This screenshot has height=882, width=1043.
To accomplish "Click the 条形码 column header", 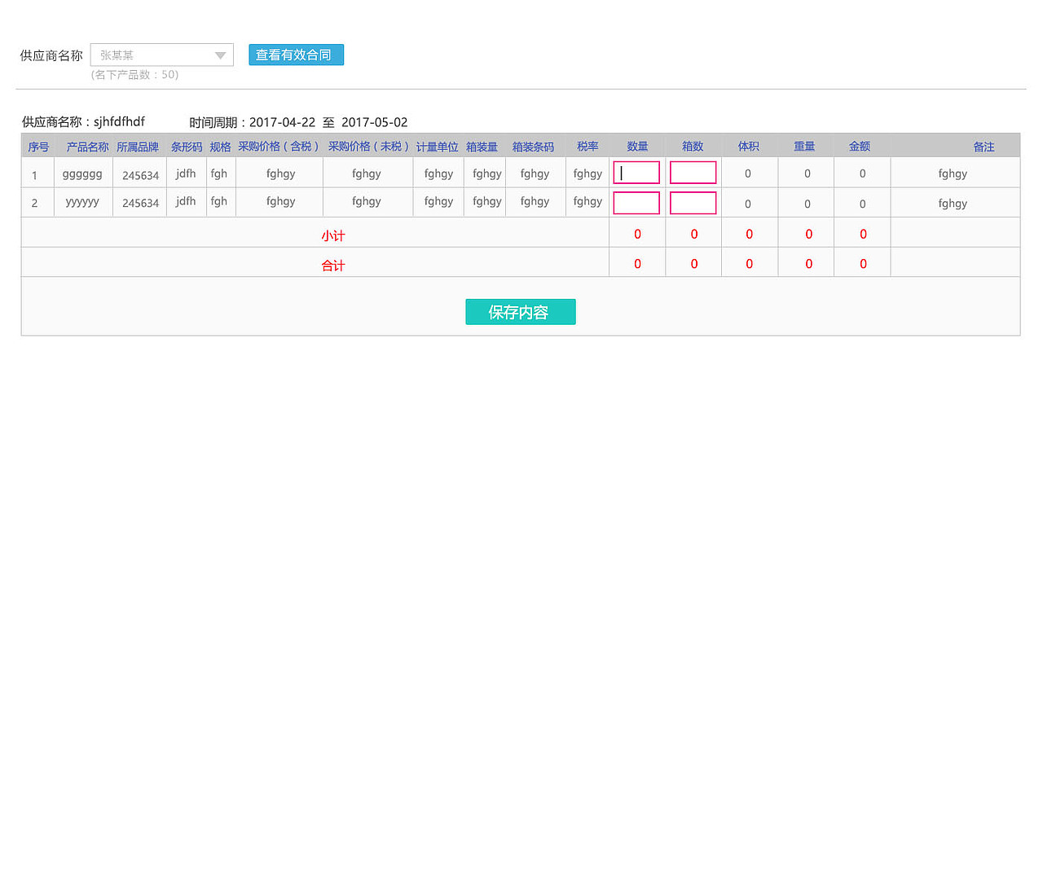I will point(187,147).
